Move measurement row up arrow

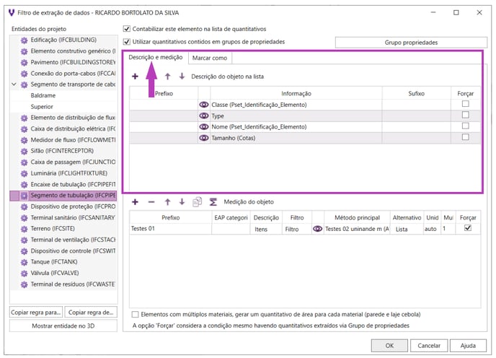tap(168, 202)
